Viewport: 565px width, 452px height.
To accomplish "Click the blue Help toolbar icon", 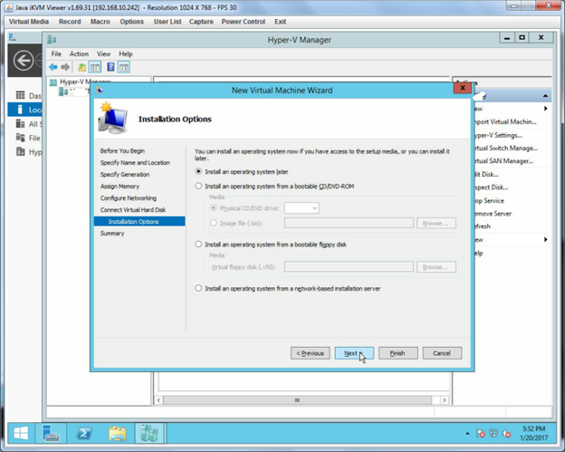I will tap(110, 67).
